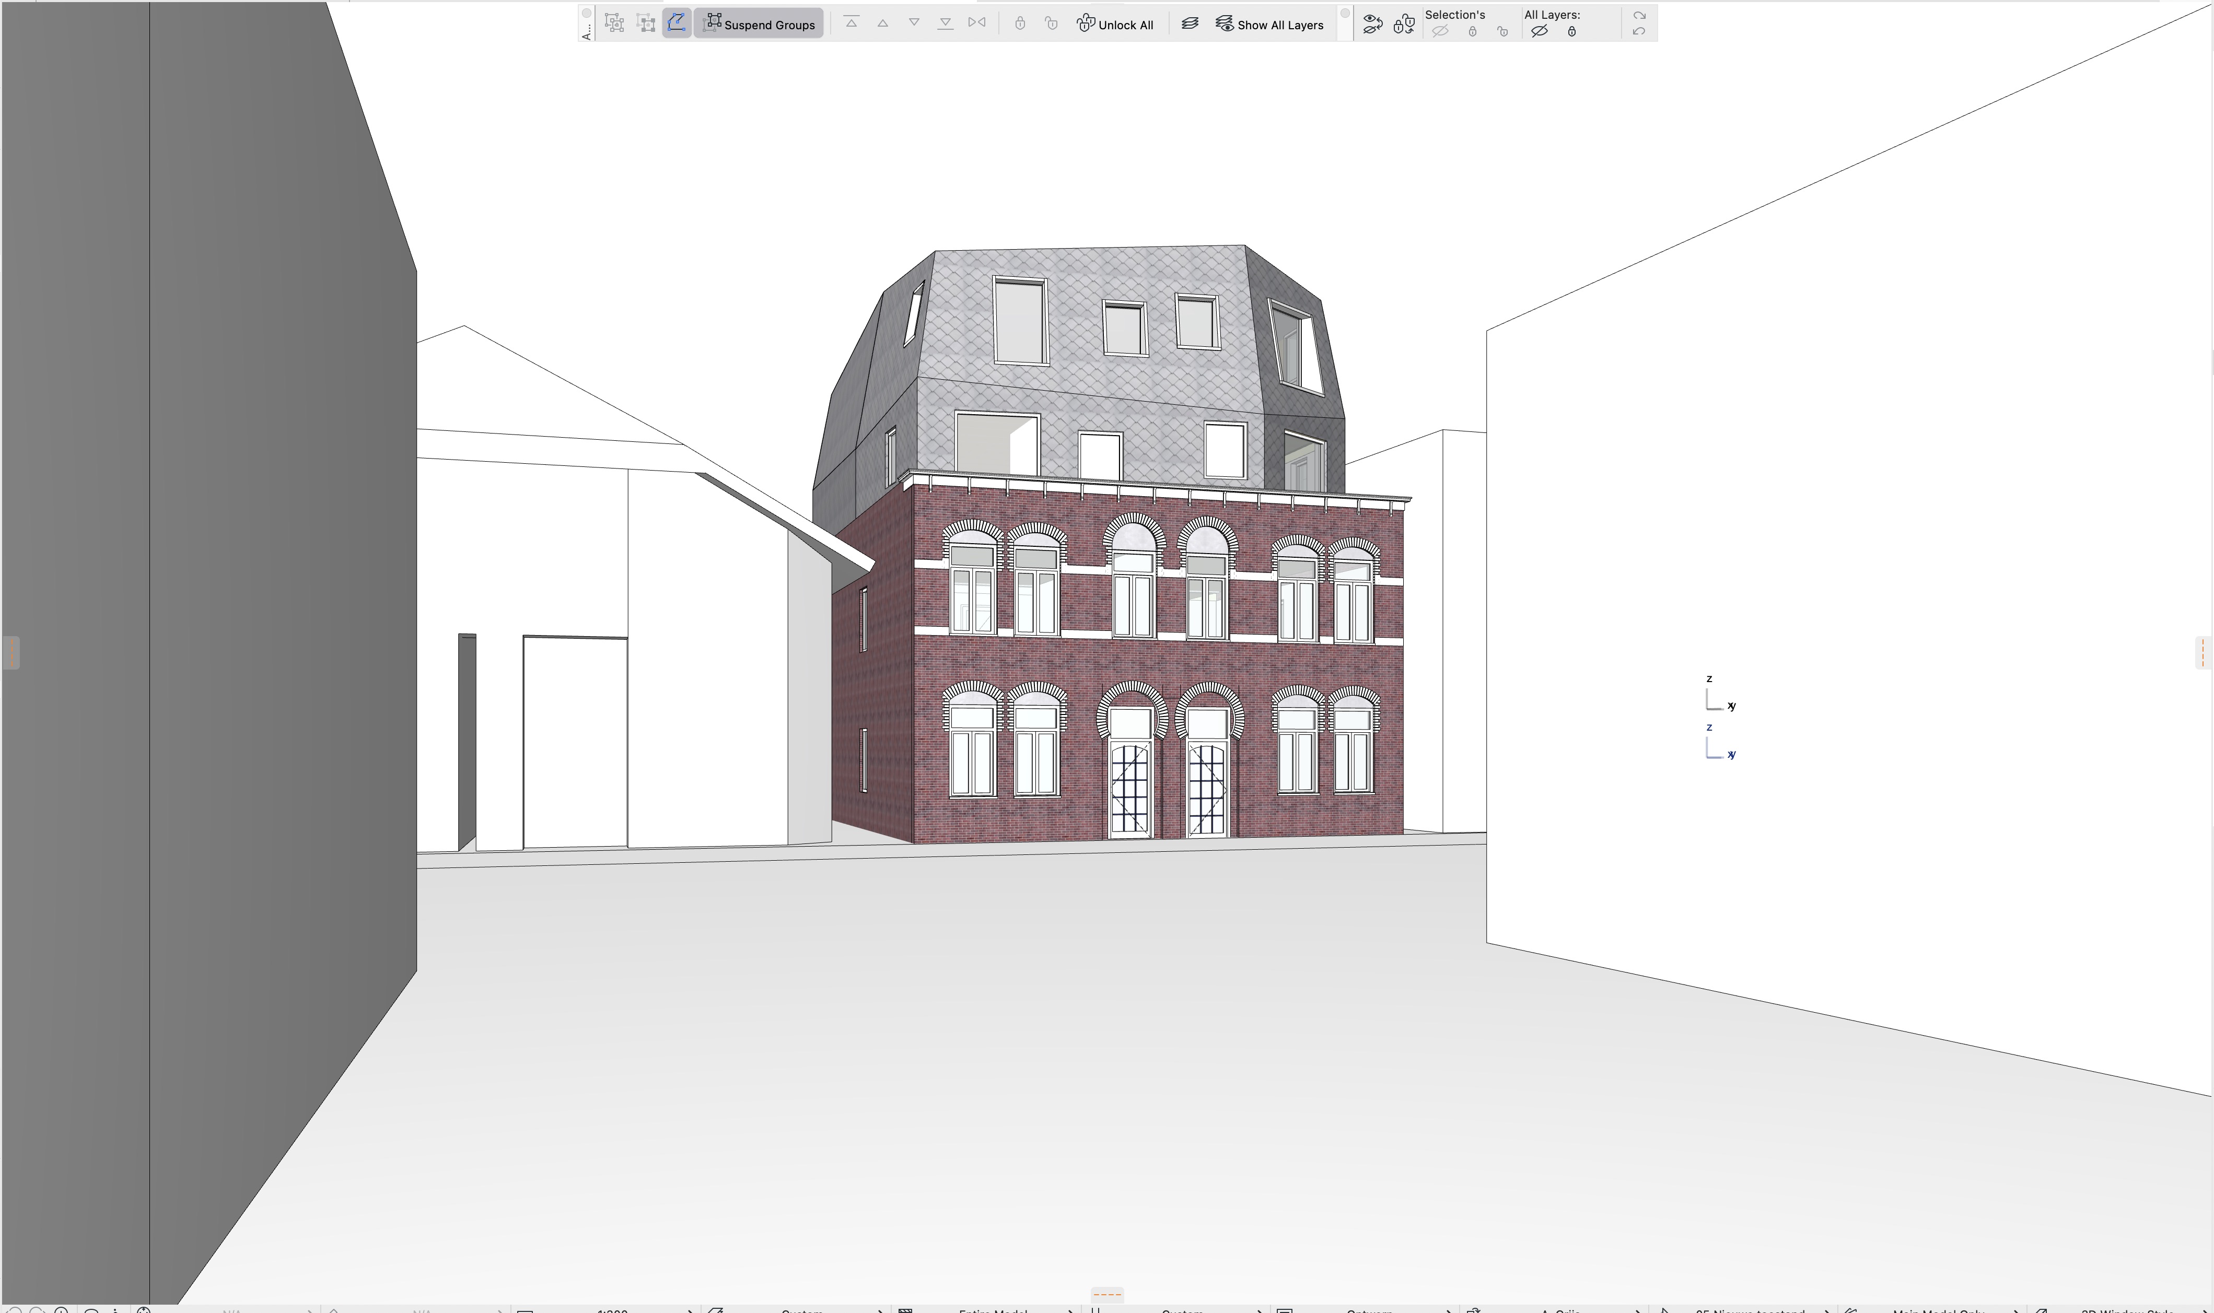Viewport: 2214px width, 1313px height.
Task: Click the Bring Forward triangle icon
Action: tap(882, 23)
